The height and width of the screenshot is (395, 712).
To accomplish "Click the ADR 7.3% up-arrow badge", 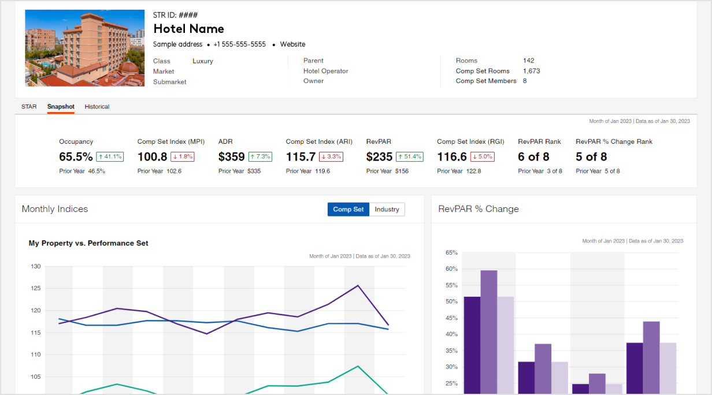I will (x=260, y=156).
